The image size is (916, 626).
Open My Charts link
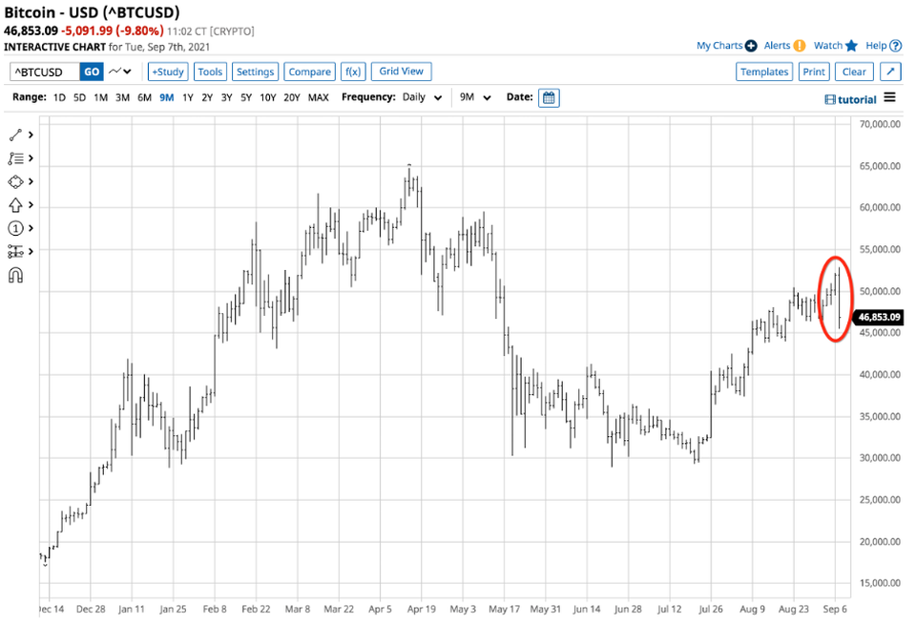pyautogui.click(x=719, y=46)
